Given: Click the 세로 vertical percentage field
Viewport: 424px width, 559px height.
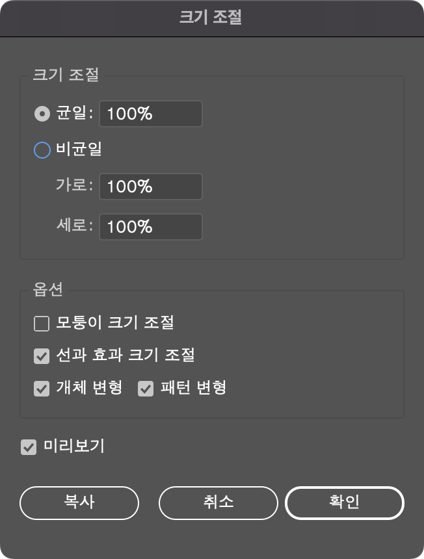Looking at the screenshot, I should 150,227.
